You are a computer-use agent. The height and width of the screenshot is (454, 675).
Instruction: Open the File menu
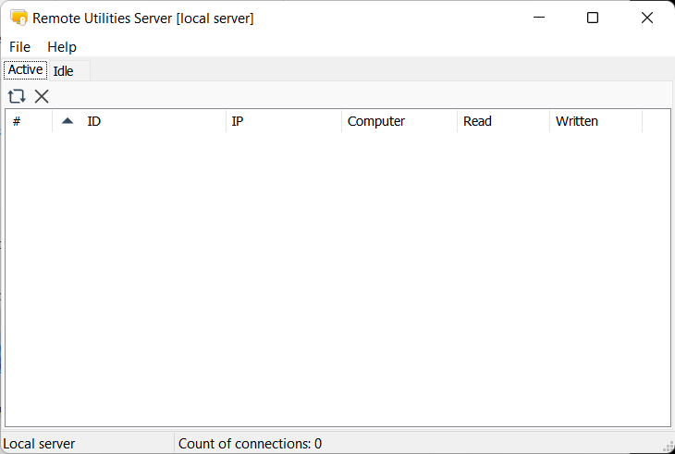click(x=19, y=46)
